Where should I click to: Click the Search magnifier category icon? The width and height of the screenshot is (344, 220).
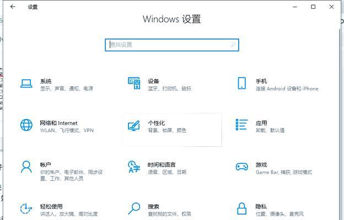pyautogui.click(x=134, y=208)
